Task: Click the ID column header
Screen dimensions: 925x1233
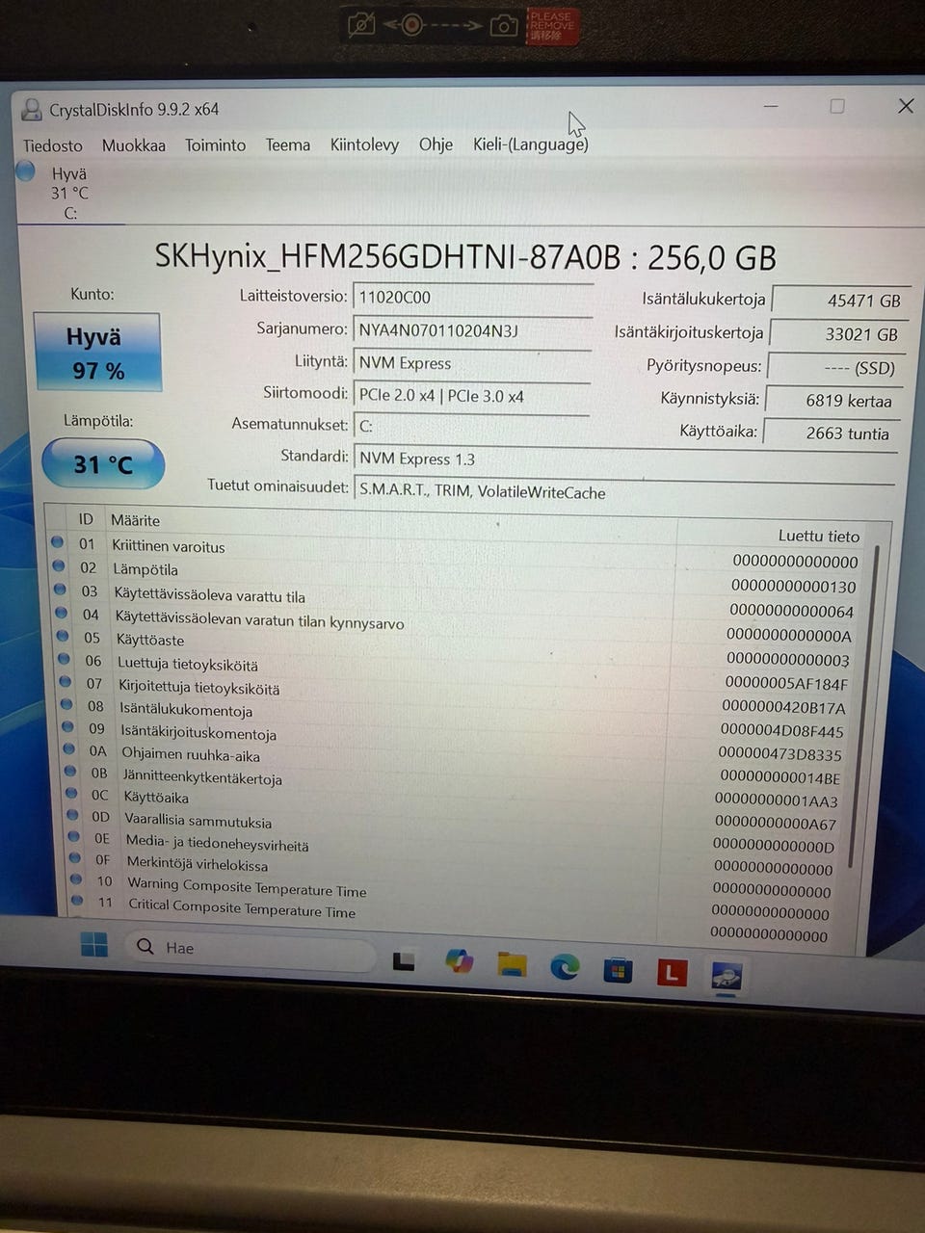Action: point(86,519)
